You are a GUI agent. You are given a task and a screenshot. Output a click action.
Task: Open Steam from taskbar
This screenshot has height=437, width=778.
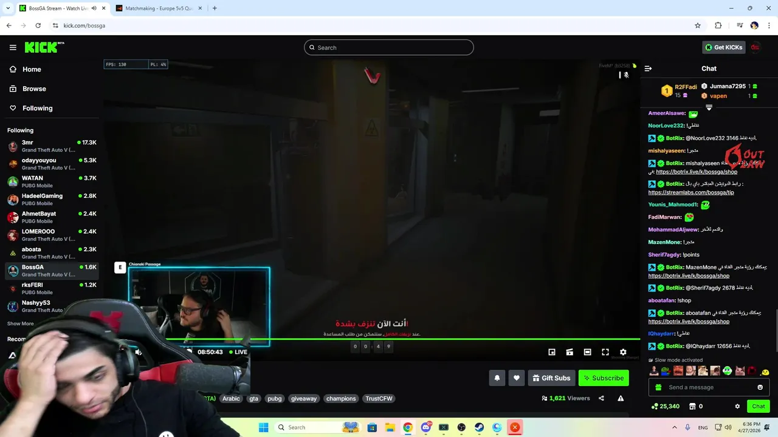pyautogui.click(x=479, y=427)
